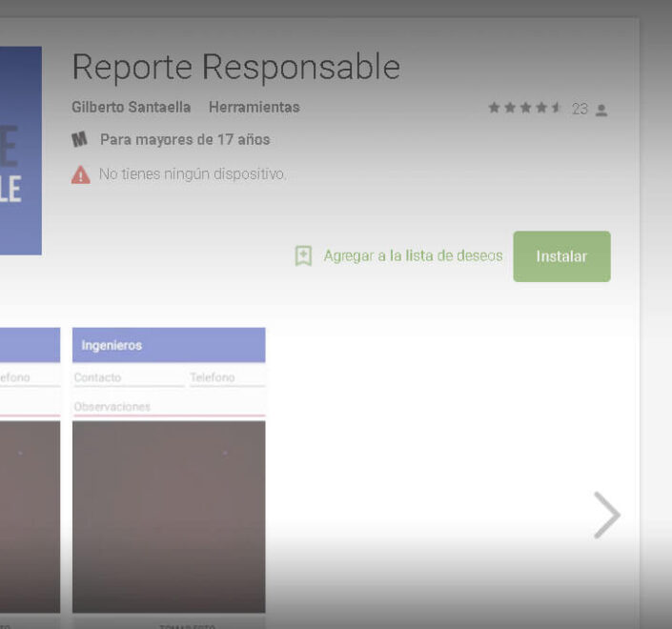This screenshot has height=629, width=672.
Task: Open the Reporte Responsable app icon image
Action: (21, 151)
